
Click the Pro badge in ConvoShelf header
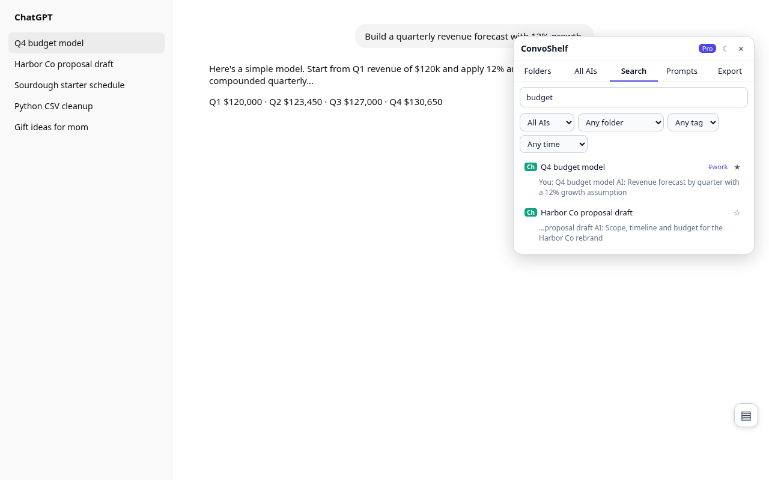[x=707, y=49]
